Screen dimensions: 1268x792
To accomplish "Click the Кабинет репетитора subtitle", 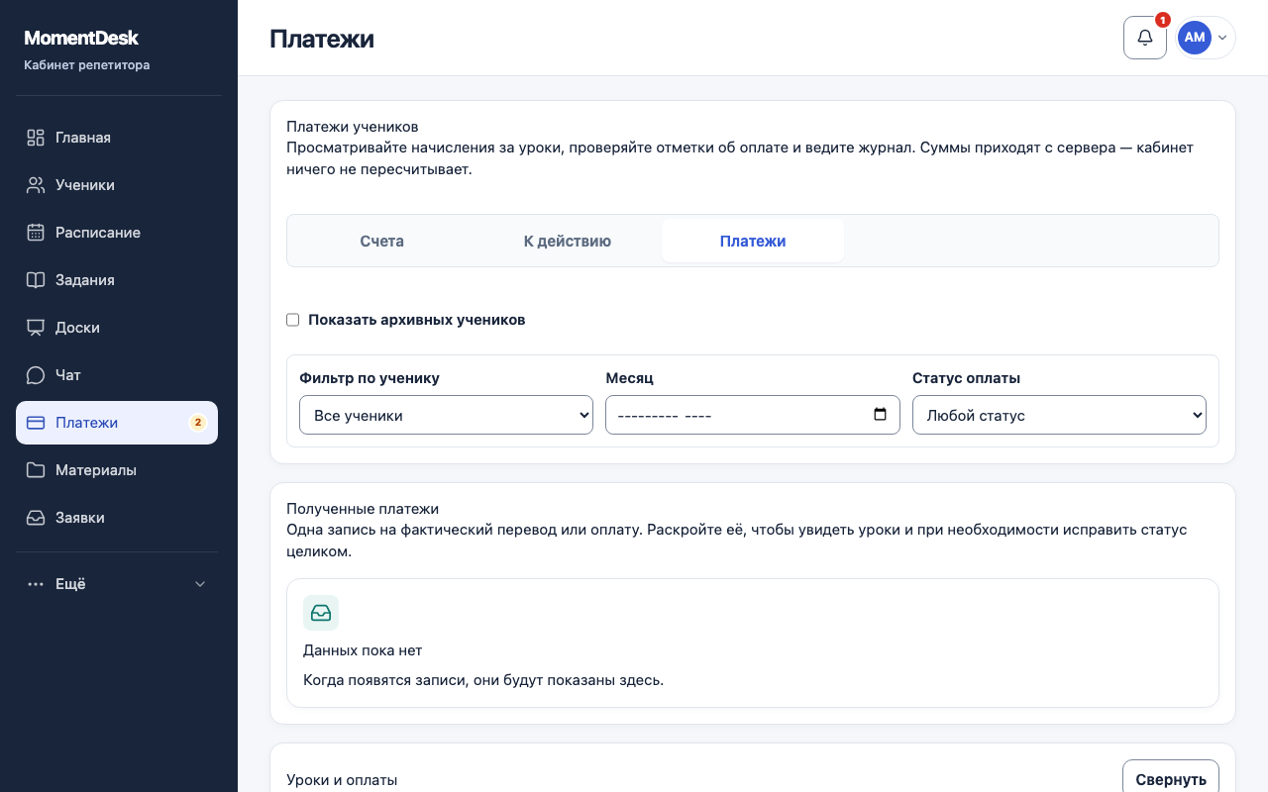I will coord(87,65).
